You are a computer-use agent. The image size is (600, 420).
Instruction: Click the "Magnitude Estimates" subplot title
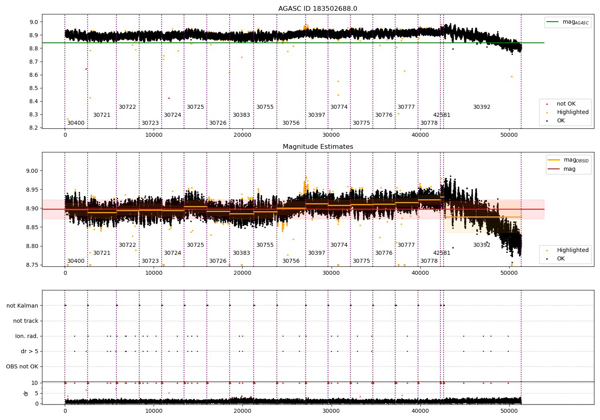318,147
